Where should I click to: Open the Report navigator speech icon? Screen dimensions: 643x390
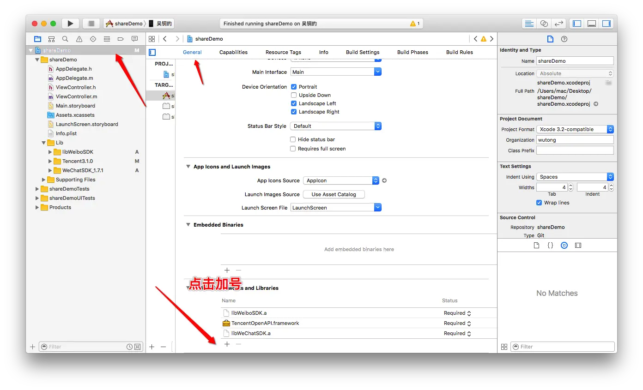[134, 39]
